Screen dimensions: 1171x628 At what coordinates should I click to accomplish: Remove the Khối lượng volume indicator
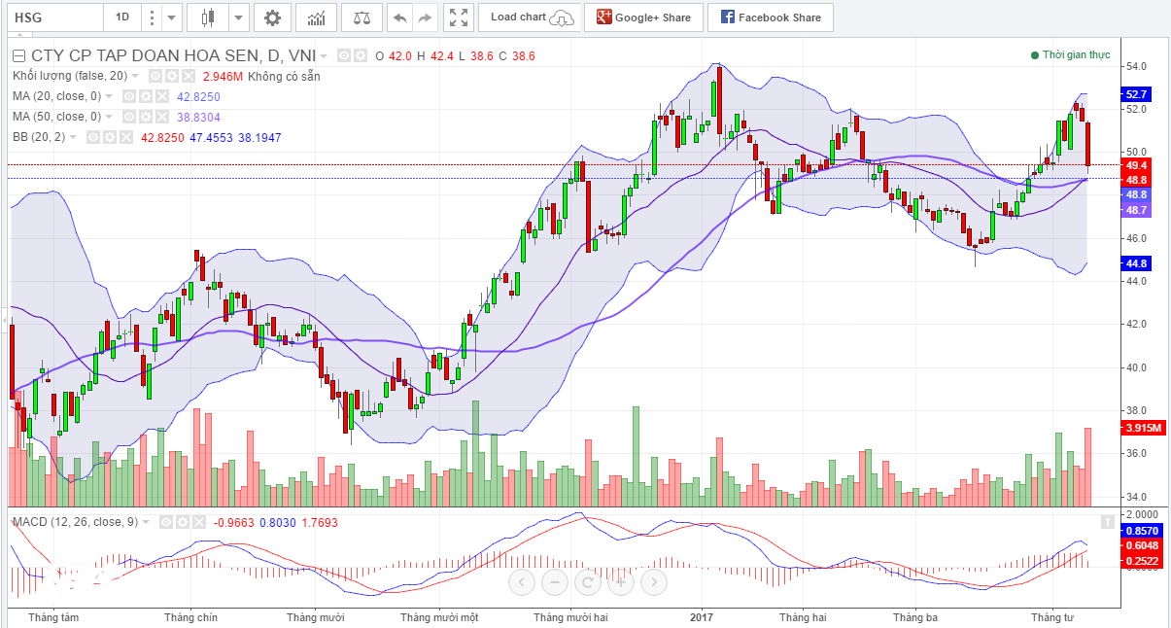188,76
